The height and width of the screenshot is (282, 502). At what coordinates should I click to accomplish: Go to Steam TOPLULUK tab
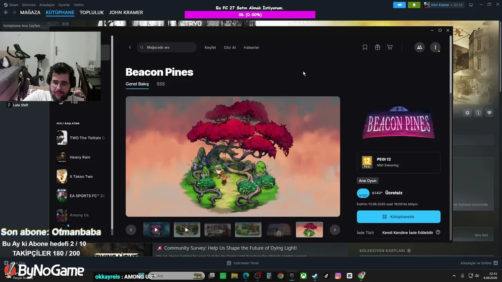click(92, 13)
